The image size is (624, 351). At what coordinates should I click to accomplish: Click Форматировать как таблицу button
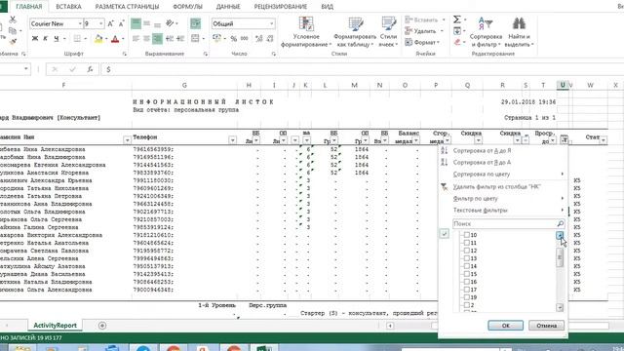pyautogui.click(x=354, y=32)
